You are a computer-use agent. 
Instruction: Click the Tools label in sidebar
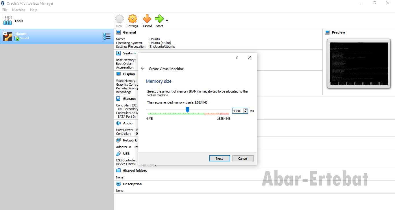click(x=19, y=21)
